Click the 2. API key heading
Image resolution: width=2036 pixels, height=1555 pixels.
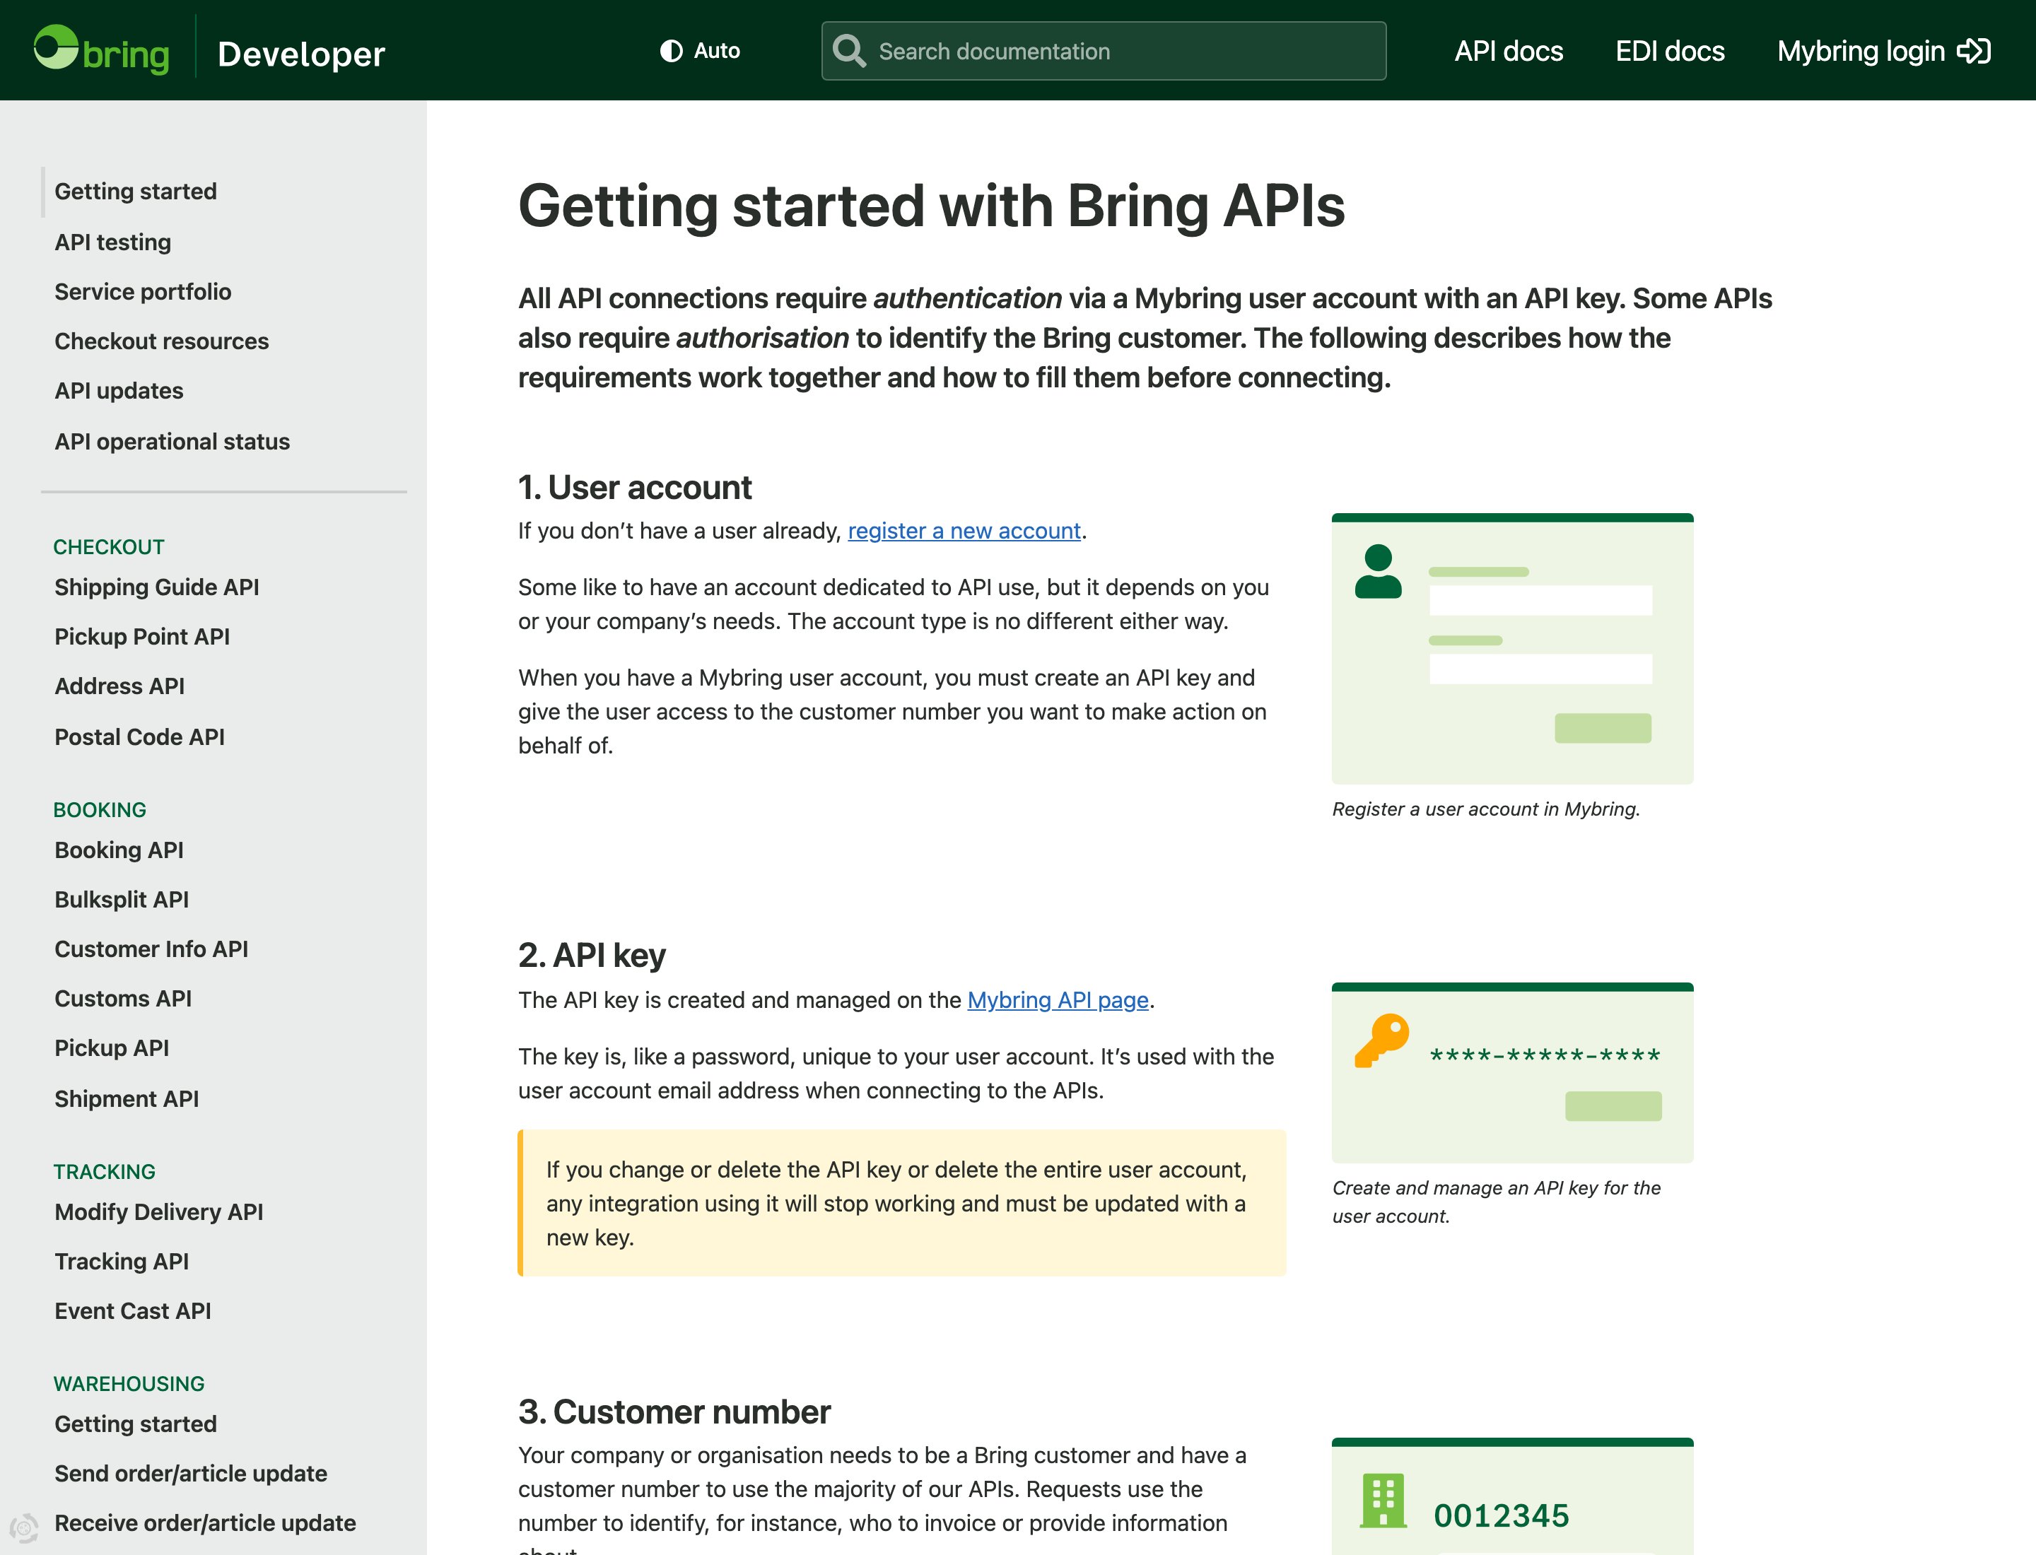pos(592,955)
